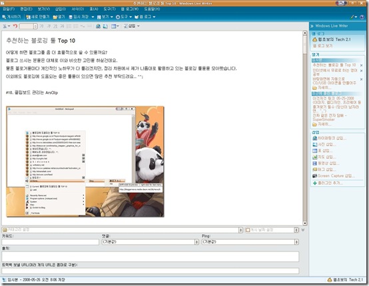Click Screen Capture 삽입 camera icon
Screen dimensions: 369x286
click(x=314, y=176)
